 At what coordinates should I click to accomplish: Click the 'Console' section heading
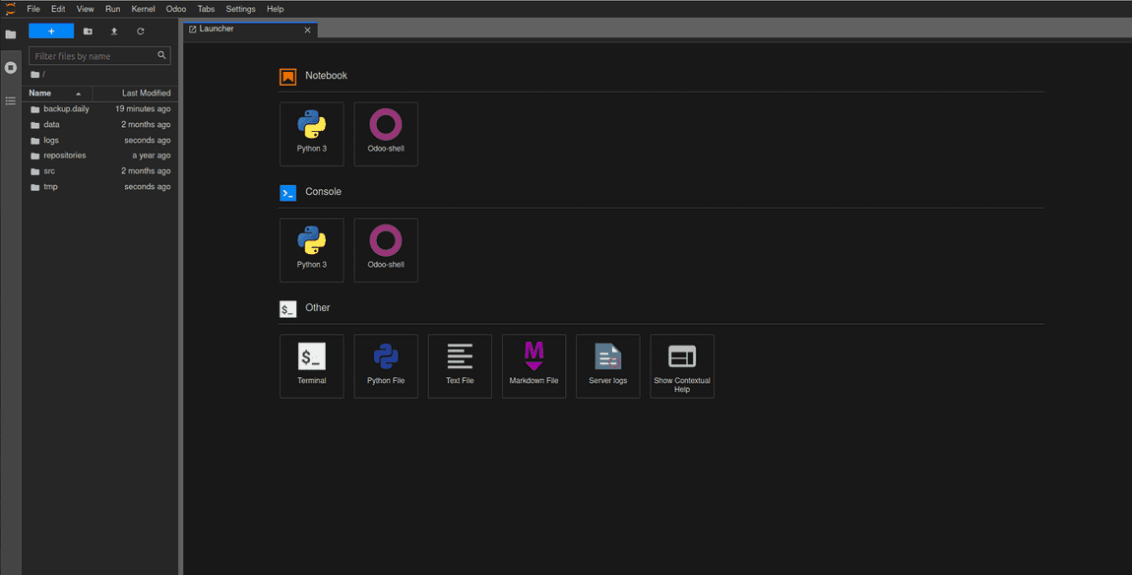[324, 191]
